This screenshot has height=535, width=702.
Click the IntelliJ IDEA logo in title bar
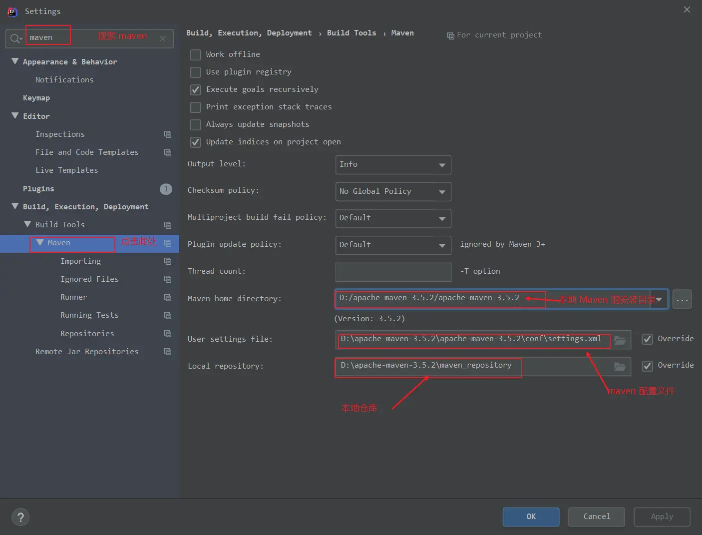[12, 11]
